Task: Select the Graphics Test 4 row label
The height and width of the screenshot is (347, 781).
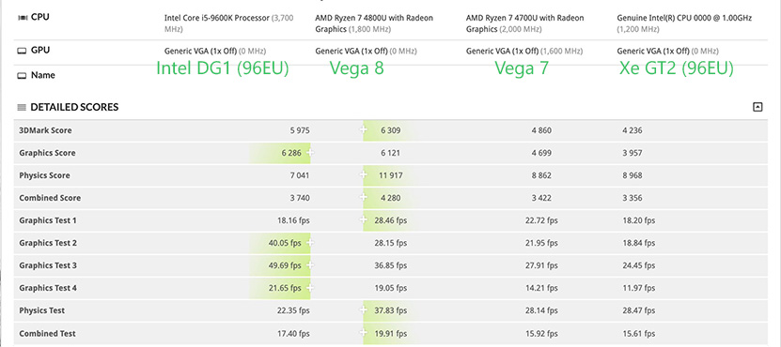Action: click(48, 288)
